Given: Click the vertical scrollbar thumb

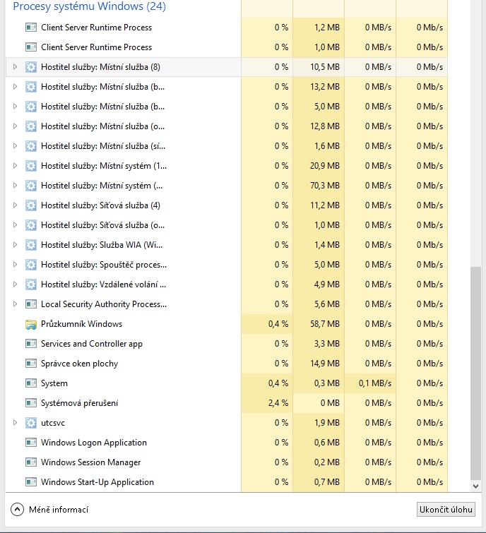Looking at the screenshot, I should (476, 373).
